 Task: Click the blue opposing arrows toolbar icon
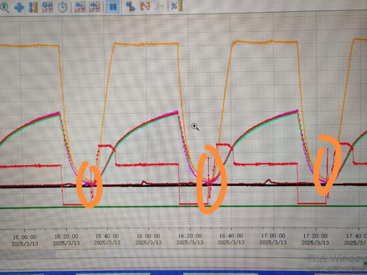130,6
